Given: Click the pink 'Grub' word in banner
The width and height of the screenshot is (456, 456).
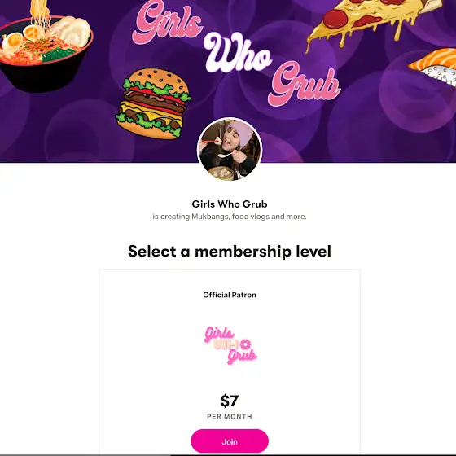Looking at the screenshot, I should 305,84.
